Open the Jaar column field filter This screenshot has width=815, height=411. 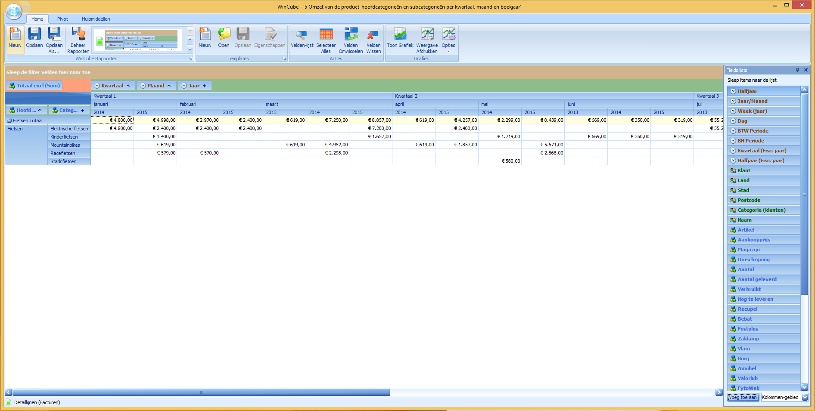pyautogui.click(x=184, y=86)
